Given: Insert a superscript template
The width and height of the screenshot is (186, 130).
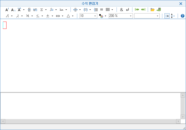Looking at the screenshot, I should tap(7, 10).
